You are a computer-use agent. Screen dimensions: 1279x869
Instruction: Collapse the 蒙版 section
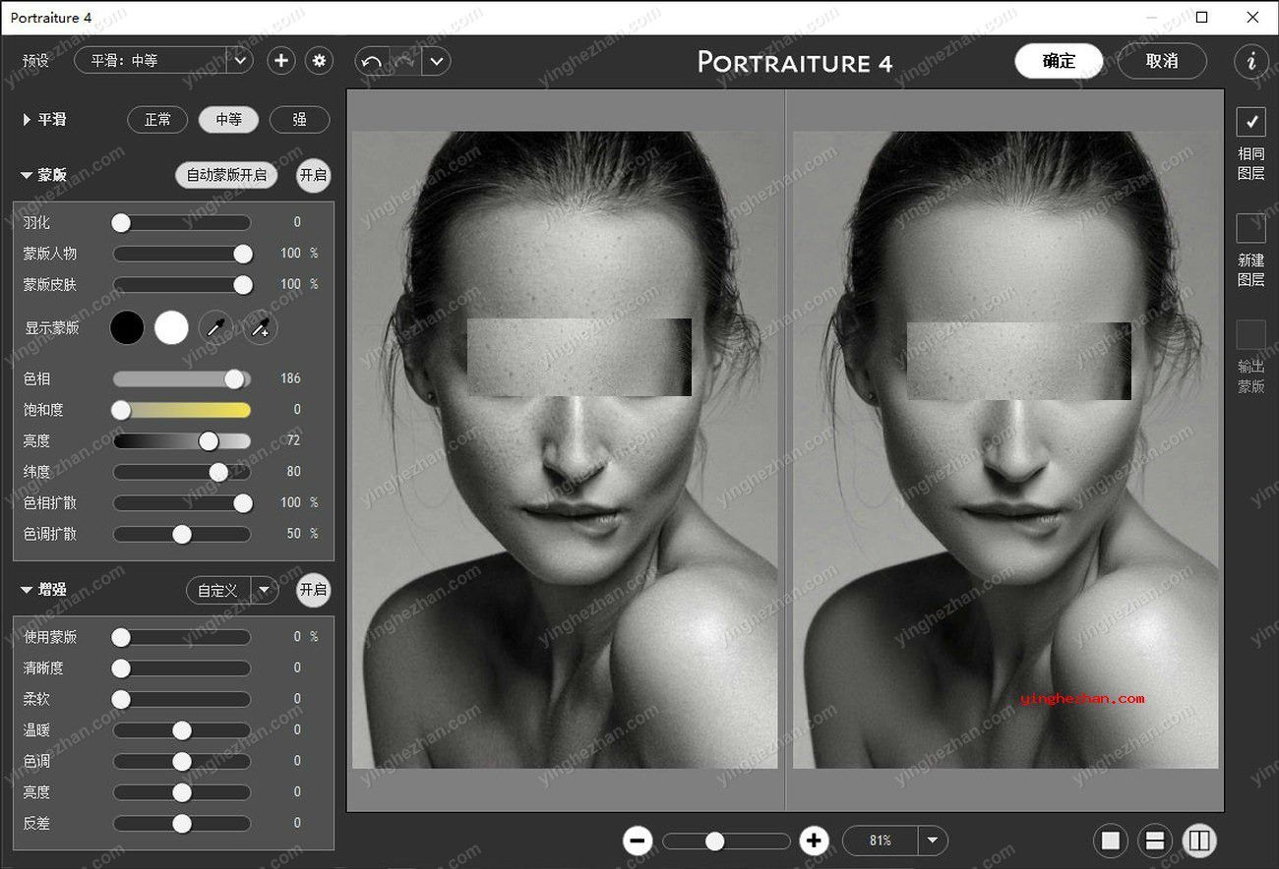click(x=27, y=176)
